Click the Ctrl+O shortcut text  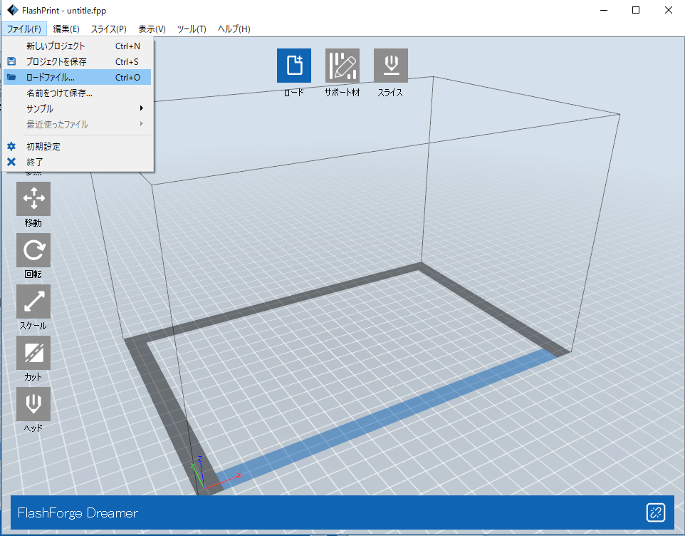pyautogui.click(x=127, y=78)
